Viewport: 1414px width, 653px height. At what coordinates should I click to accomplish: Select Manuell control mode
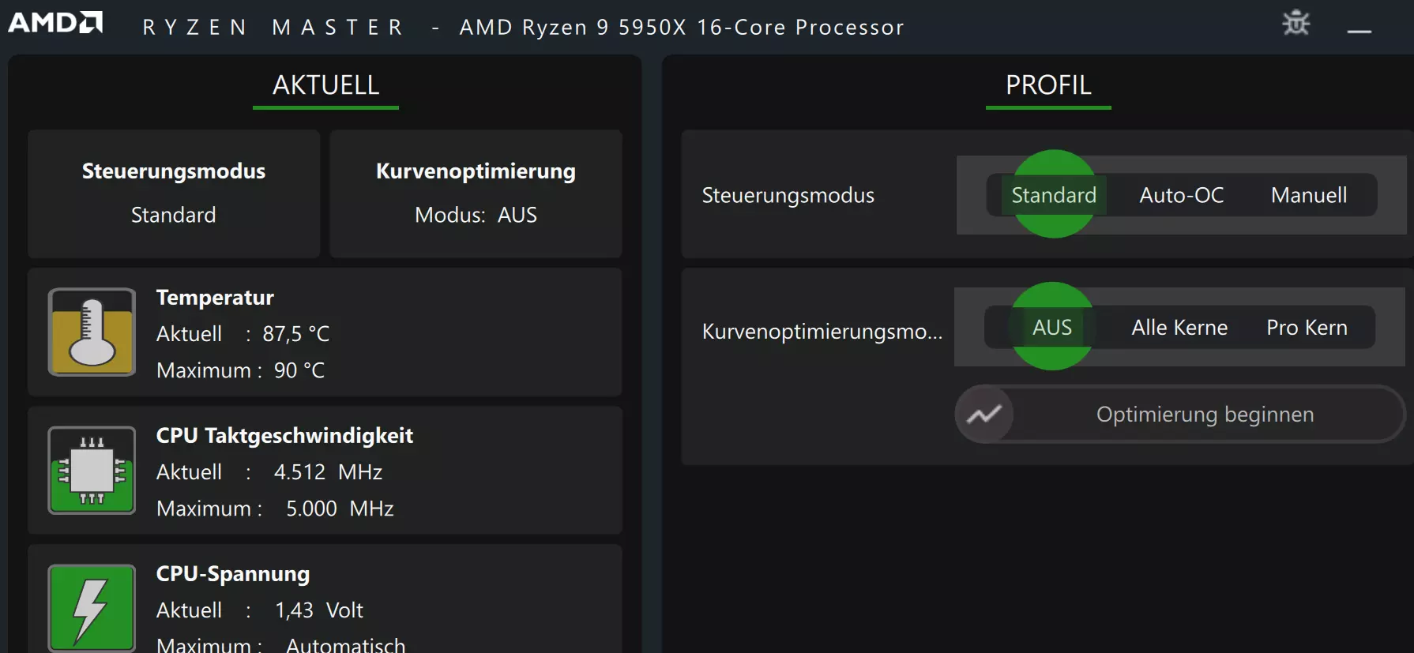[1309, 195]
